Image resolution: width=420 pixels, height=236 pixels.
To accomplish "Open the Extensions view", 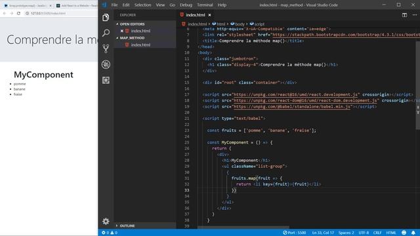I will (x=106, y=80).
